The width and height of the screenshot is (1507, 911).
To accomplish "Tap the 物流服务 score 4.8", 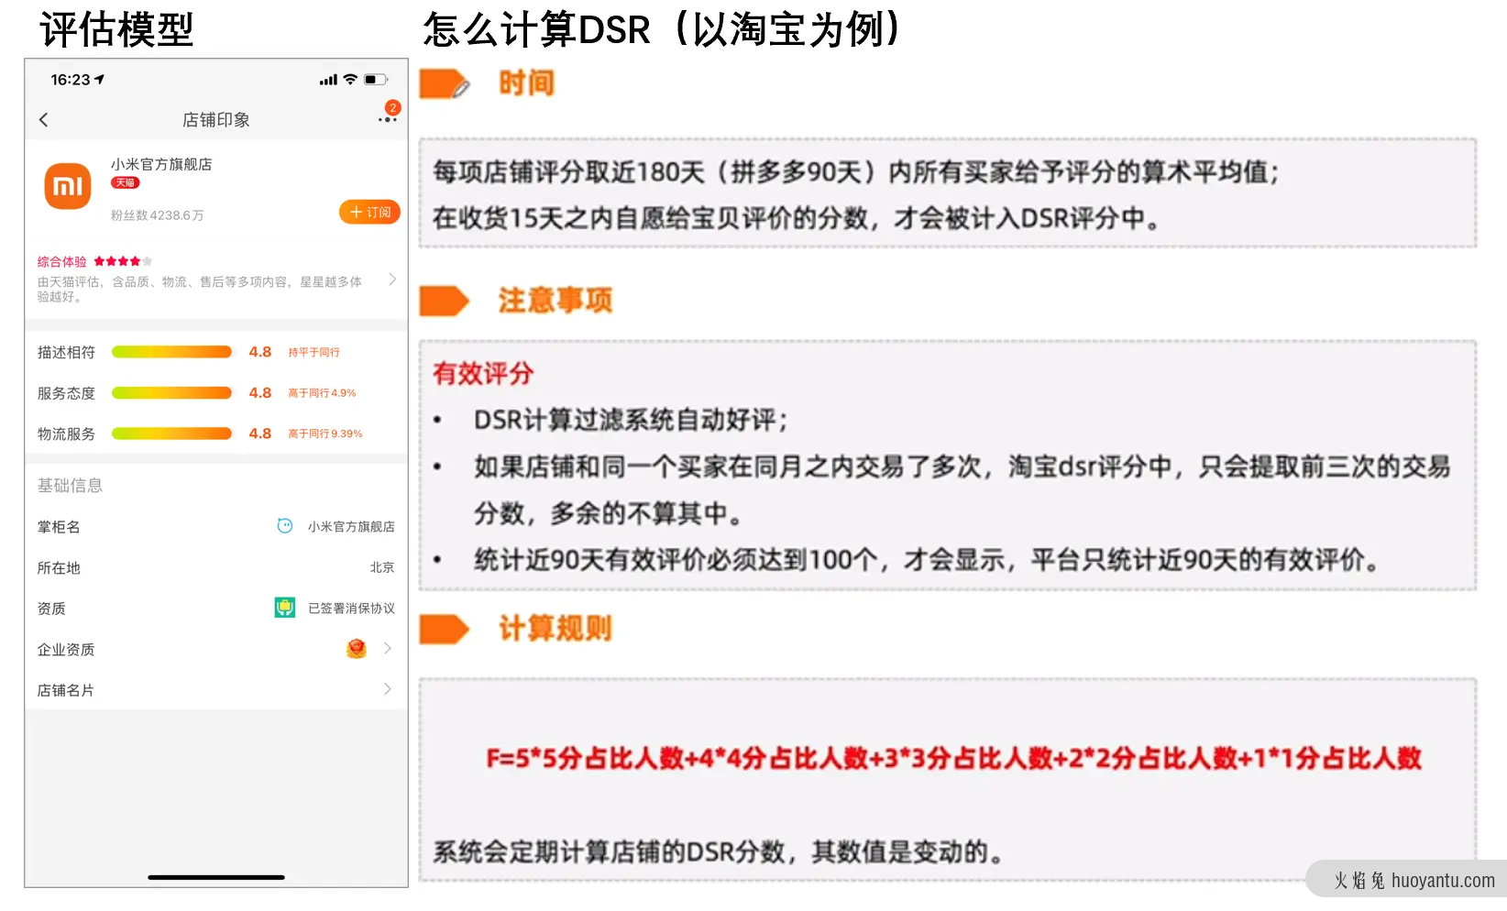I will click(260, 434).
